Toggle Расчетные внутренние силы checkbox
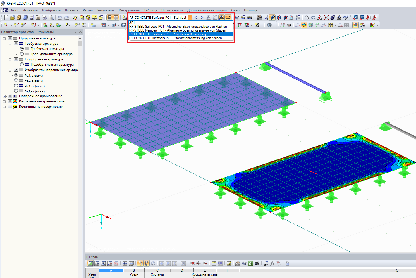416x278 pixels. tap(10, 101)
